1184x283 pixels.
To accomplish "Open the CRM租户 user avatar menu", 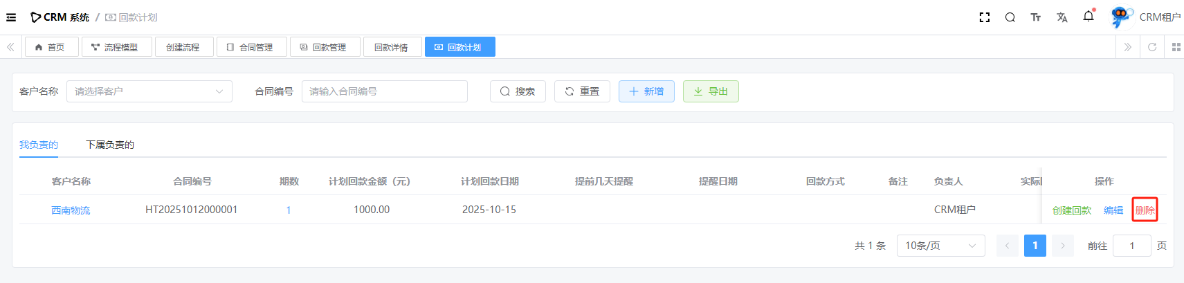I will [x=1120, y=17].
